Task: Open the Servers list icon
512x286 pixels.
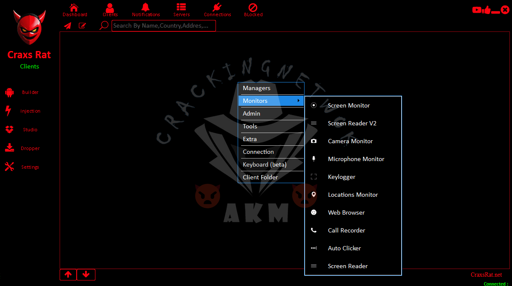Action: (x=181, y=7)
